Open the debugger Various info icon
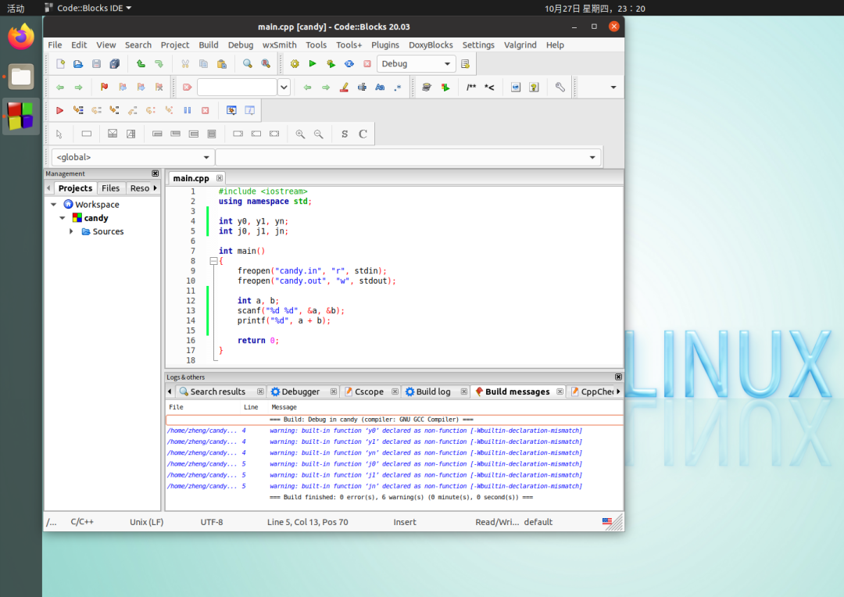This screenshot has width=844, height=597. [x=250, y=110]
